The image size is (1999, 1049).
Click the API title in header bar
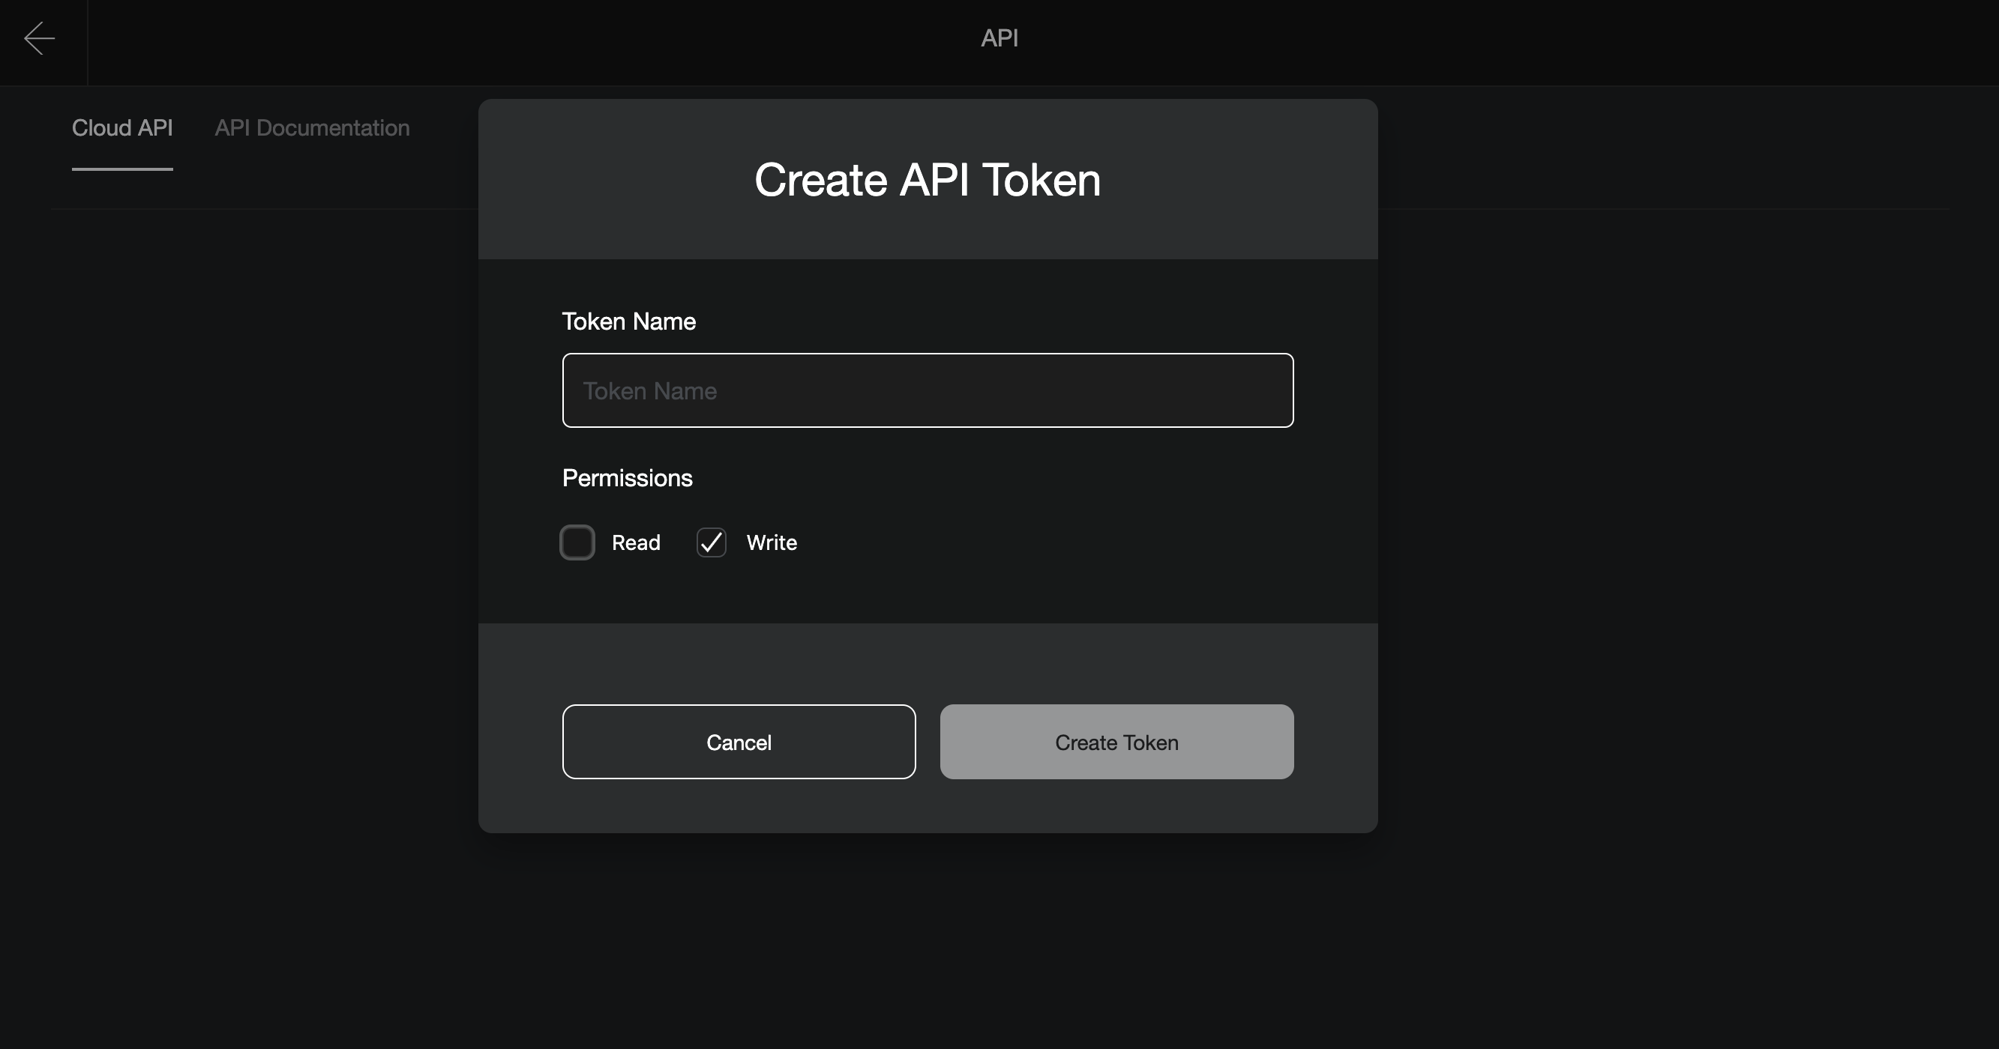point(999,38)
